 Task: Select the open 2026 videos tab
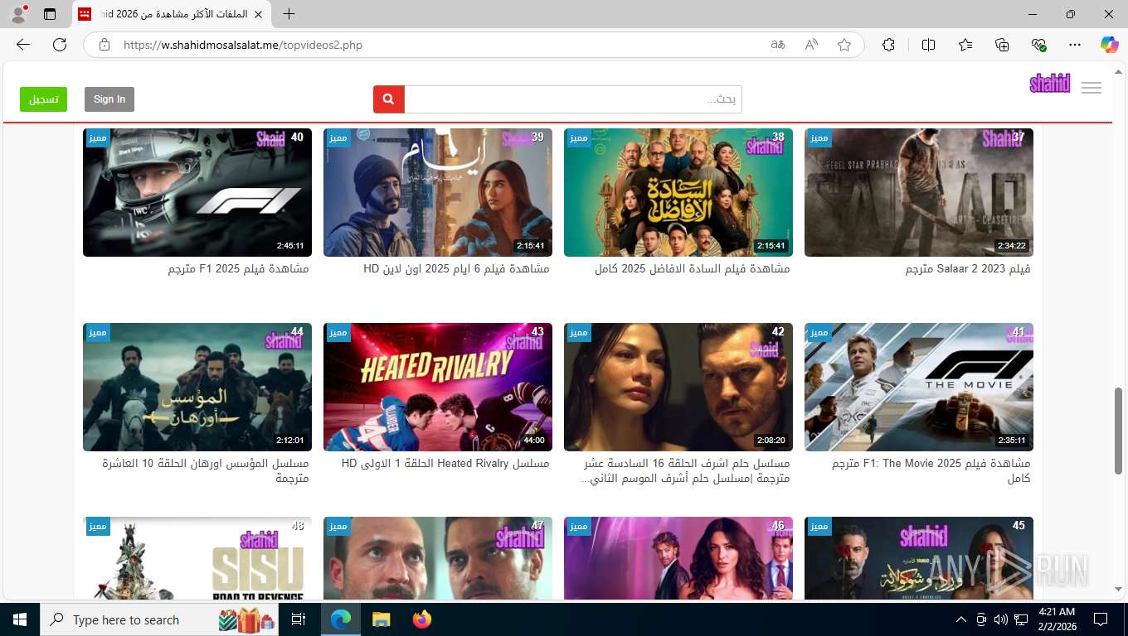[172, 14]
